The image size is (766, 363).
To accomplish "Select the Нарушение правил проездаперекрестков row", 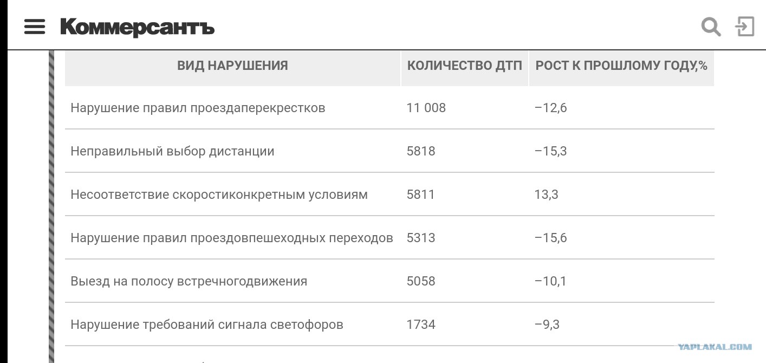I will point(390,107).
